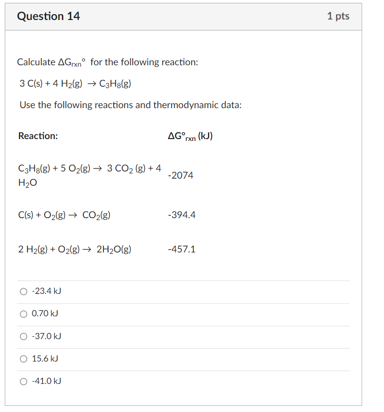Select the 0.70 kJ radio button
Screen dimensions: 384x412
[x=23, y=314]
